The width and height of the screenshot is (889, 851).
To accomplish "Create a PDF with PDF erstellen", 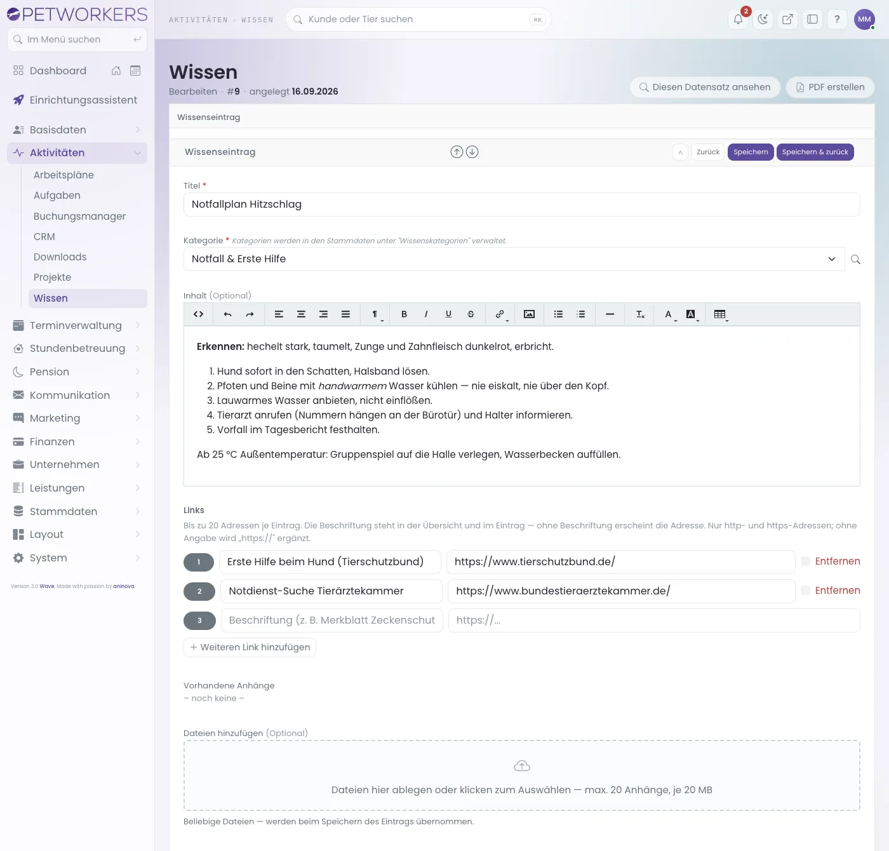I will pos(830,87).
